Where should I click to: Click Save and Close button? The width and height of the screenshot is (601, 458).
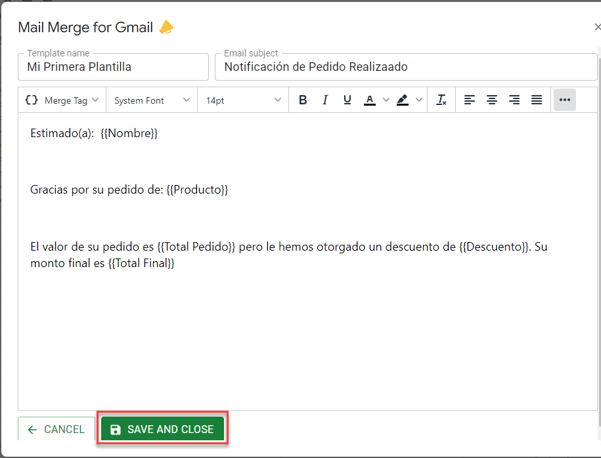(162, 429)
